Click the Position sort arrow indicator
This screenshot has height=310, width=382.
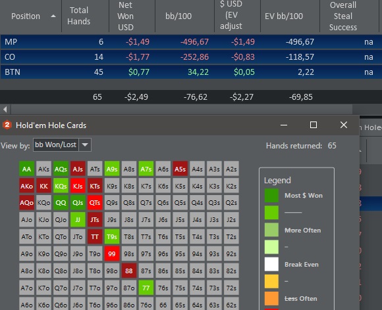(x=53, y=16)
